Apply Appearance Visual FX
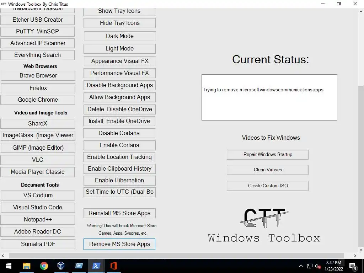The image size is (364, 273). 120,61
